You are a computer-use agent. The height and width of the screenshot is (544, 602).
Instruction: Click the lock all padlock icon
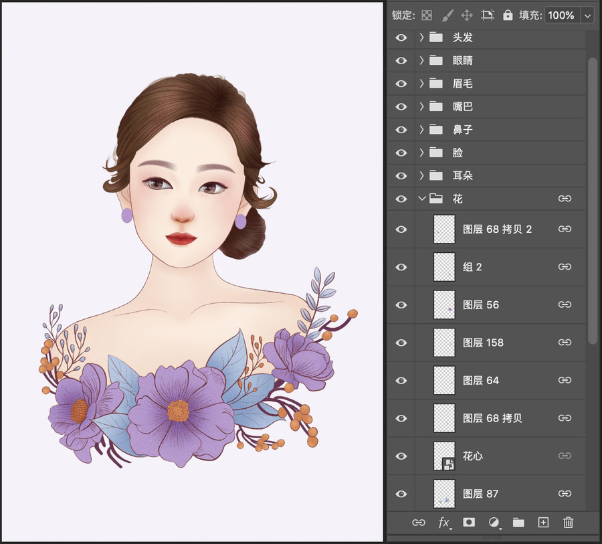point(508,15)
